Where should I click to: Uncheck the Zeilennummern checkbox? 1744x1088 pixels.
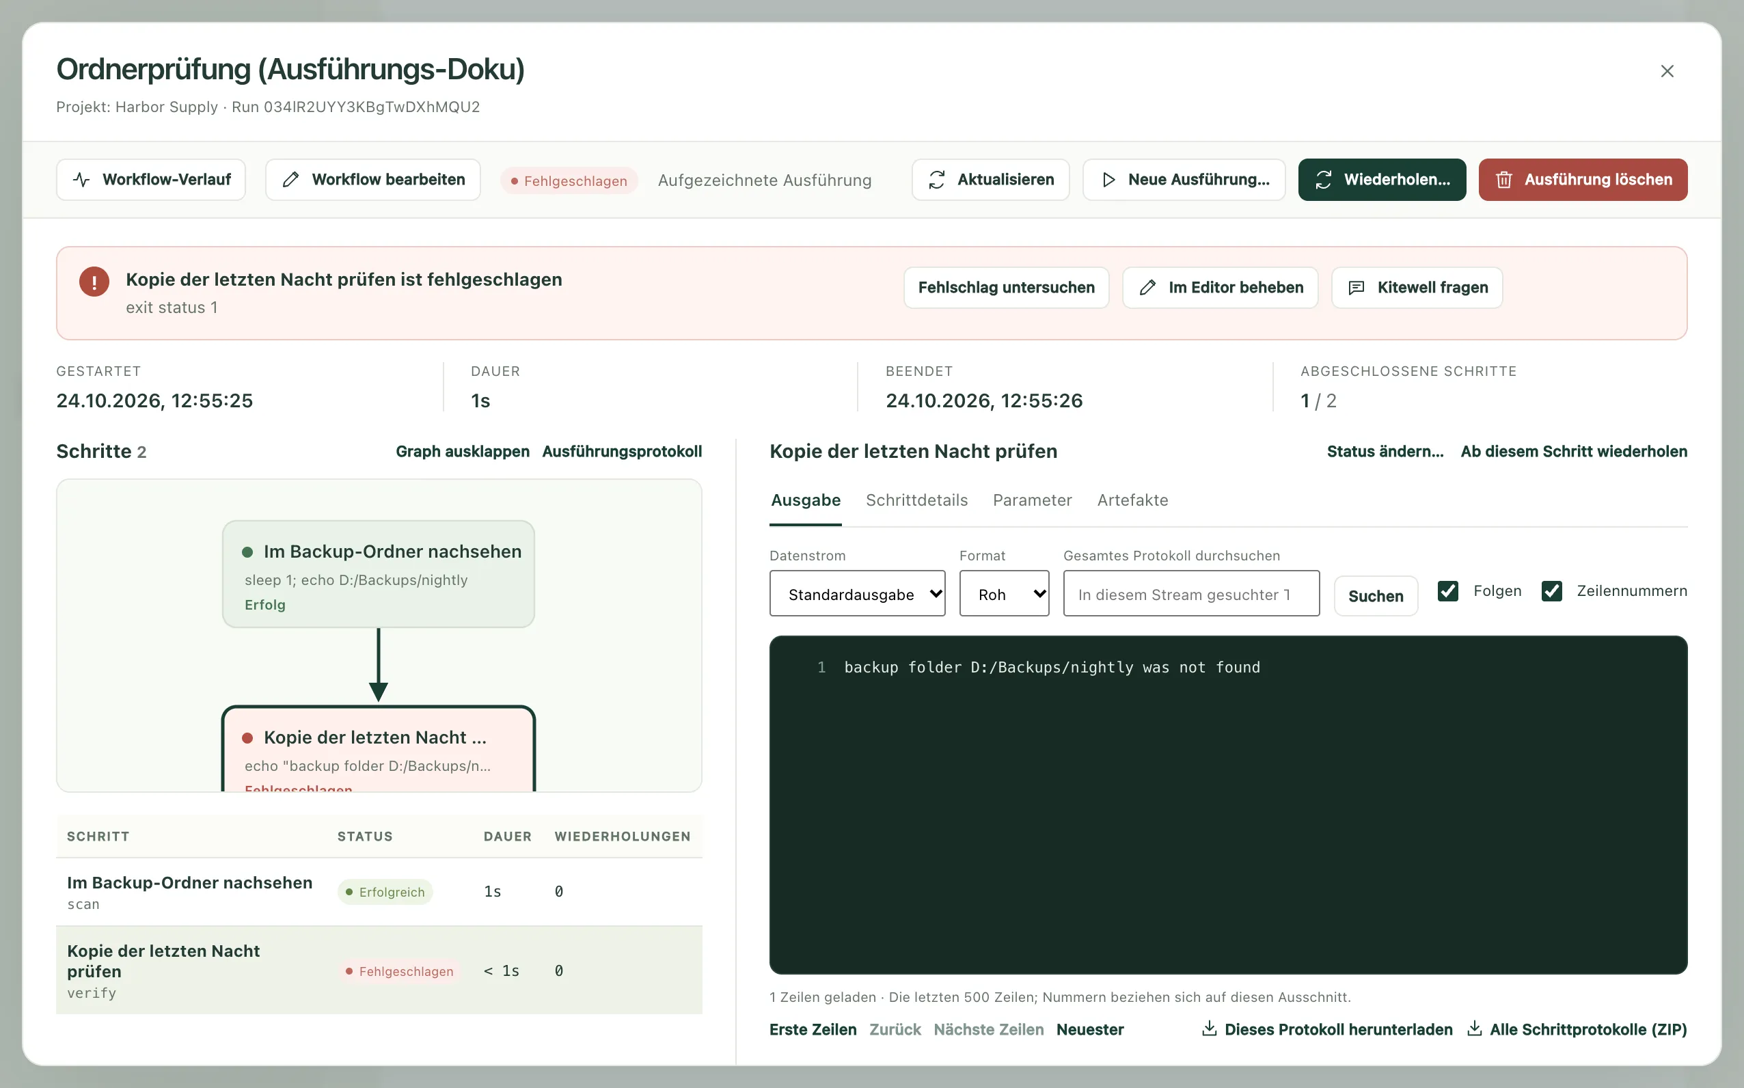[x=1551, y=591]
